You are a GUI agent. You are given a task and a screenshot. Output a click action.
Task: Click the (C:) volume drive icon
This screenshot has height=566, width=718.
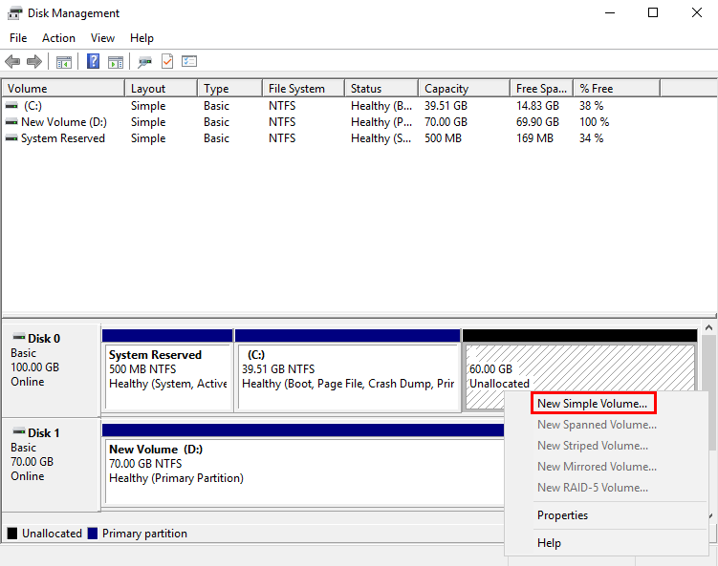coord(11,106)
